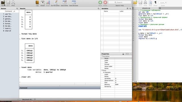Screen dimensions: 182x102
Task: Collapse the Data section in Properties
Action: click(x=102, y=70)
